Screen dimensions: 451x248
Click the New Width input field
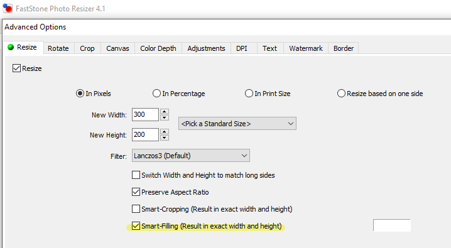tap(145, 114)
